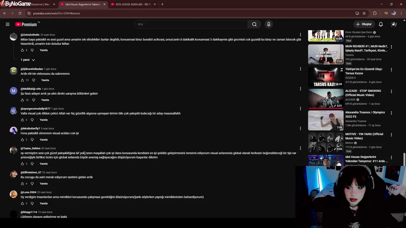Screen dimensions: 406x228
Task: Bookmark this page with the star icon
Action: [x=364, y=13]
